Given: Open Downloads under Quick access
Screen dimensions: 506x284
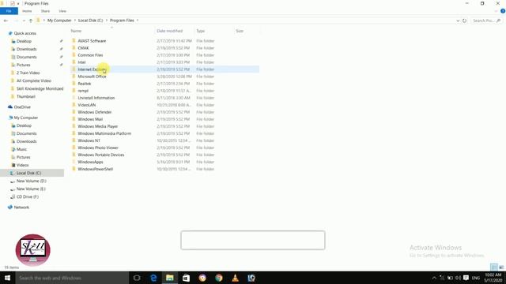Looking at the screenshot, I should [x=26, y=49].
